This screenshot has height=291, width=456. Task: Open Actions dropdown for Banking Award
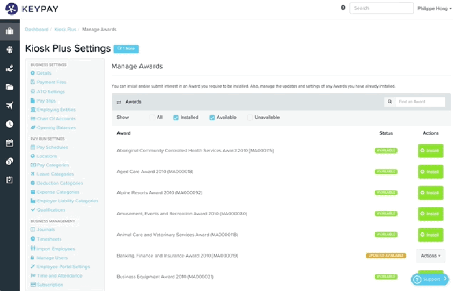pyautogui.click(x=430, y=256)
